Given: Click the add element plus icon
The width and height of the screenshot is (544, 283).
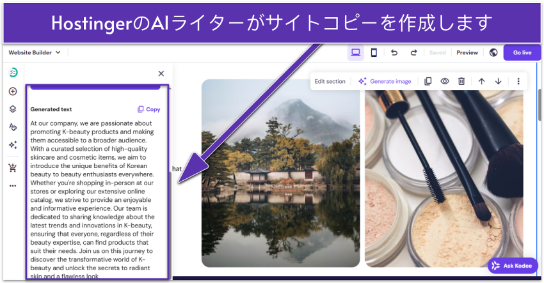Looking at the screenshot, I should 13,91.
